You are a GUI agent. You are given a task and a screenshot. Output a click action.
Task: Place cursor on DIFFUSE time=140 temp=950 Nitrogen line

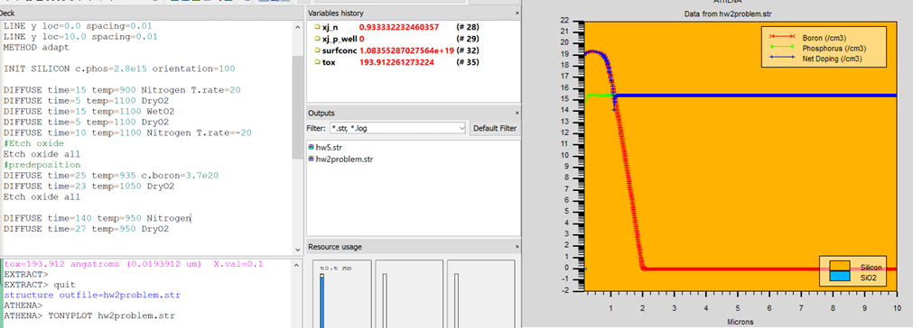pyautogui.click(x=97, y=218)
